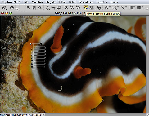This screenshot has height=116, width=149.
Task: Select the selection control point tool
Action: click(x=108, y=8)
